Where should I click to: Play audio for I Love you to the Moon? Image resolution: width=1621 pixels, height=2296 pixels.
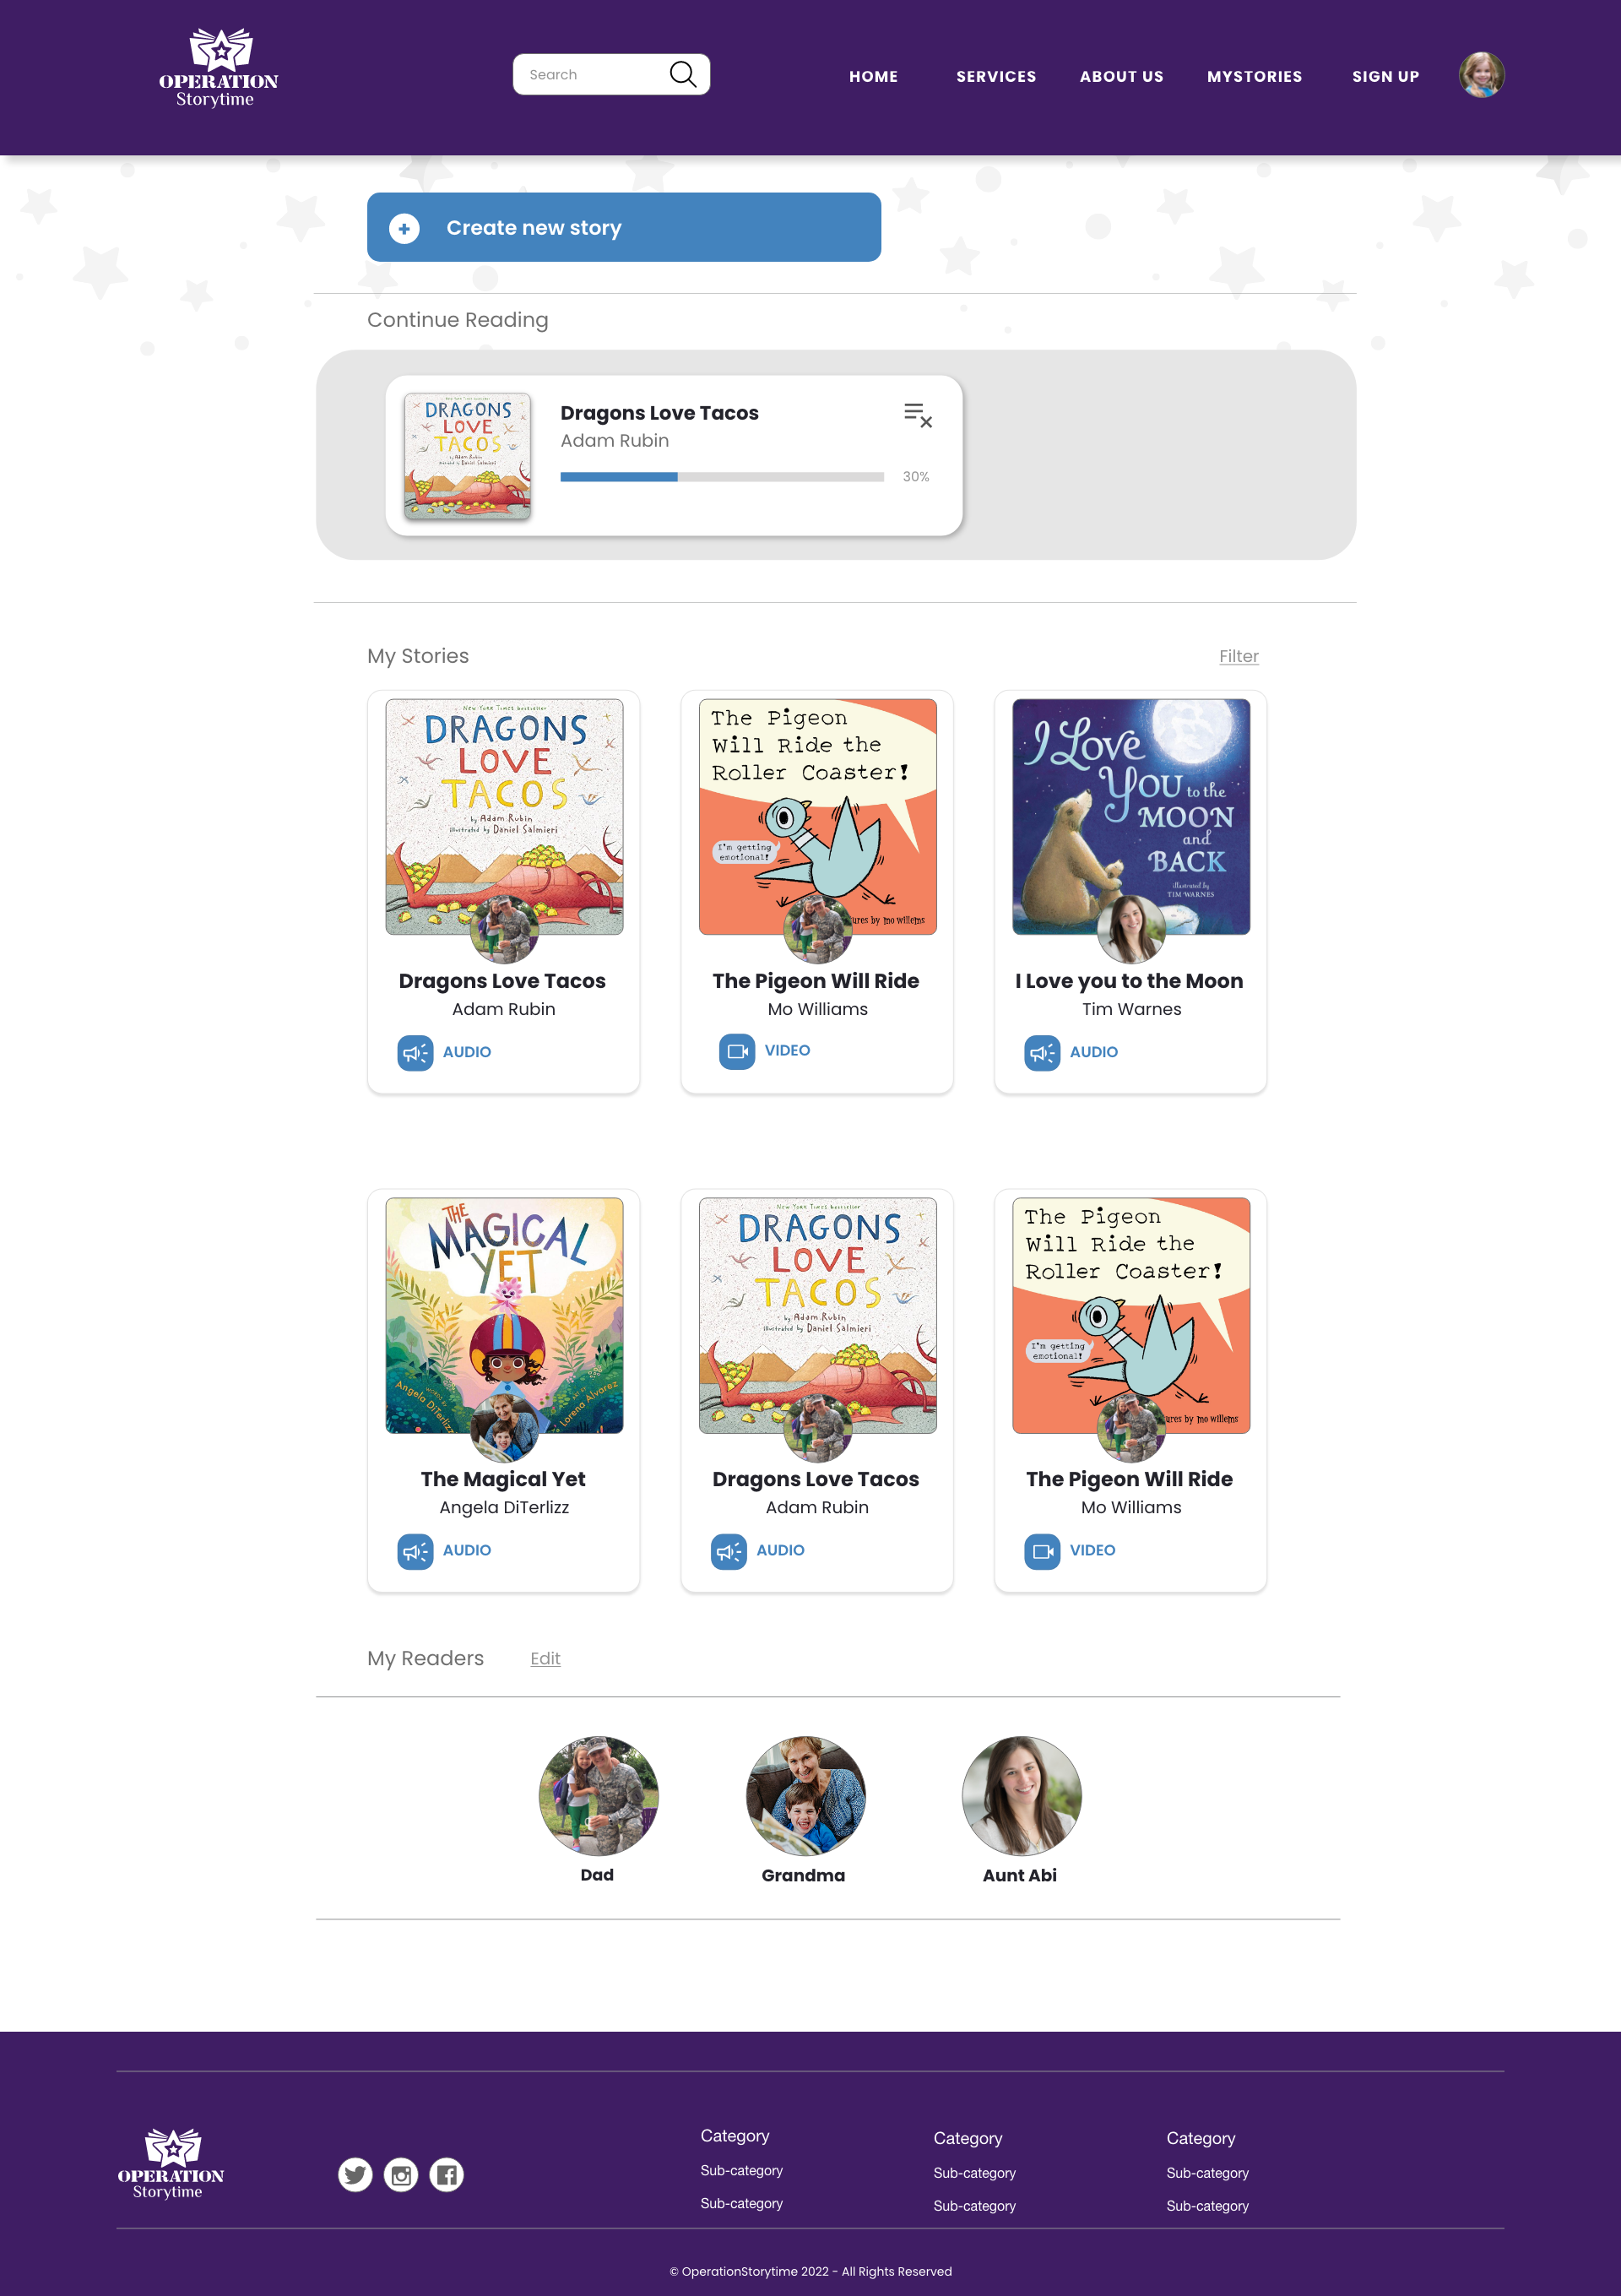pos(1042,1052)
